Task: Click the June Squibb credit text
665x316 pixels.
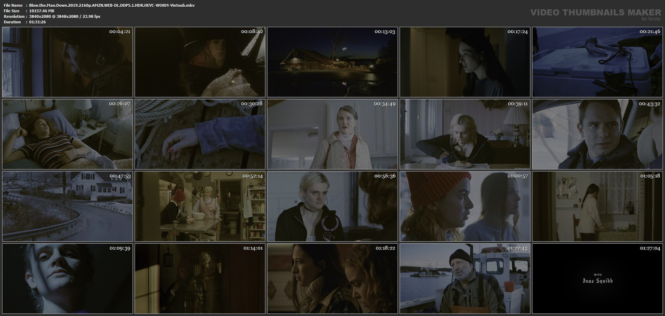Action: pyautogui.click(x=597, y=281)
